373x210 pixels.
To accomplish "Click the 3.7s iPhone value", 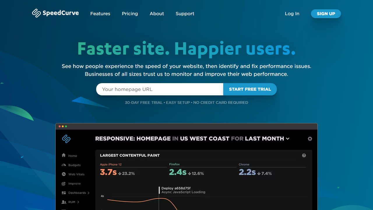I will pos(108,172).
